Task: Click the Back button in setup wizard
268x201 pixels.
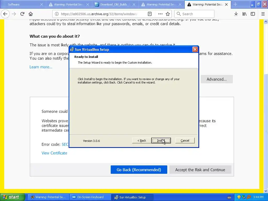Action: (142, 141)
